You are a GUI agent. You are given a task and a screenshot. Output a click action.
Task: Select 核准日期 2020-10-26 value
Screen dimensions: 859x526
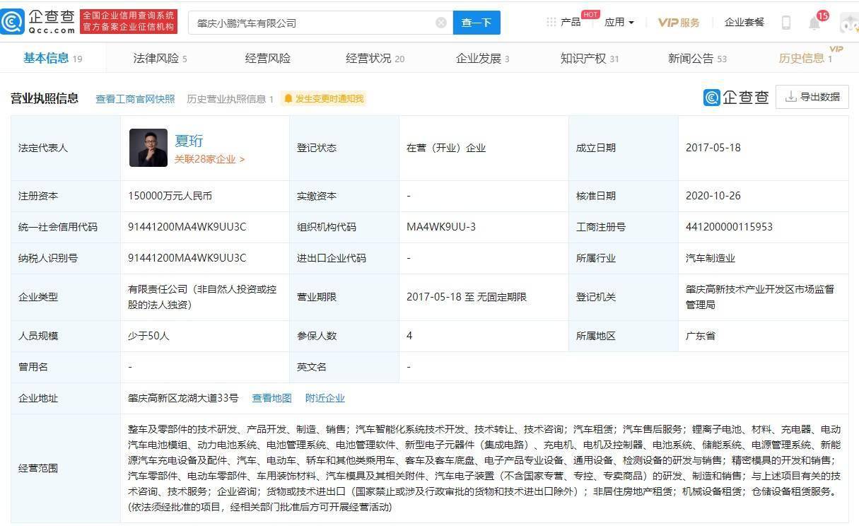tap(713, 196)
